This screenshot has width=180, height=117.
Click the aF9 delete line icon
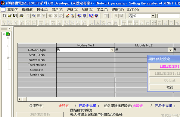[115, 23]
